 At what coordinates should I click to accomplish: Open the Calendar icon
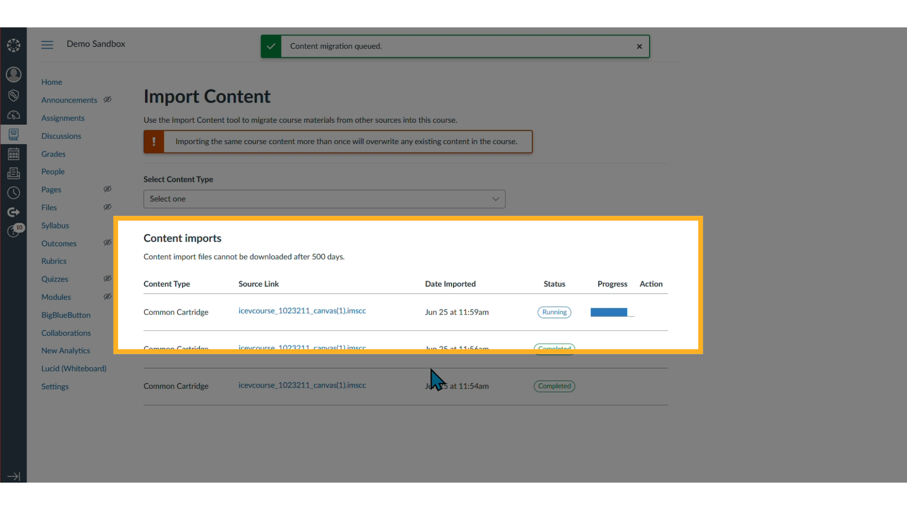pyautogui.click(x=14, y=153)
